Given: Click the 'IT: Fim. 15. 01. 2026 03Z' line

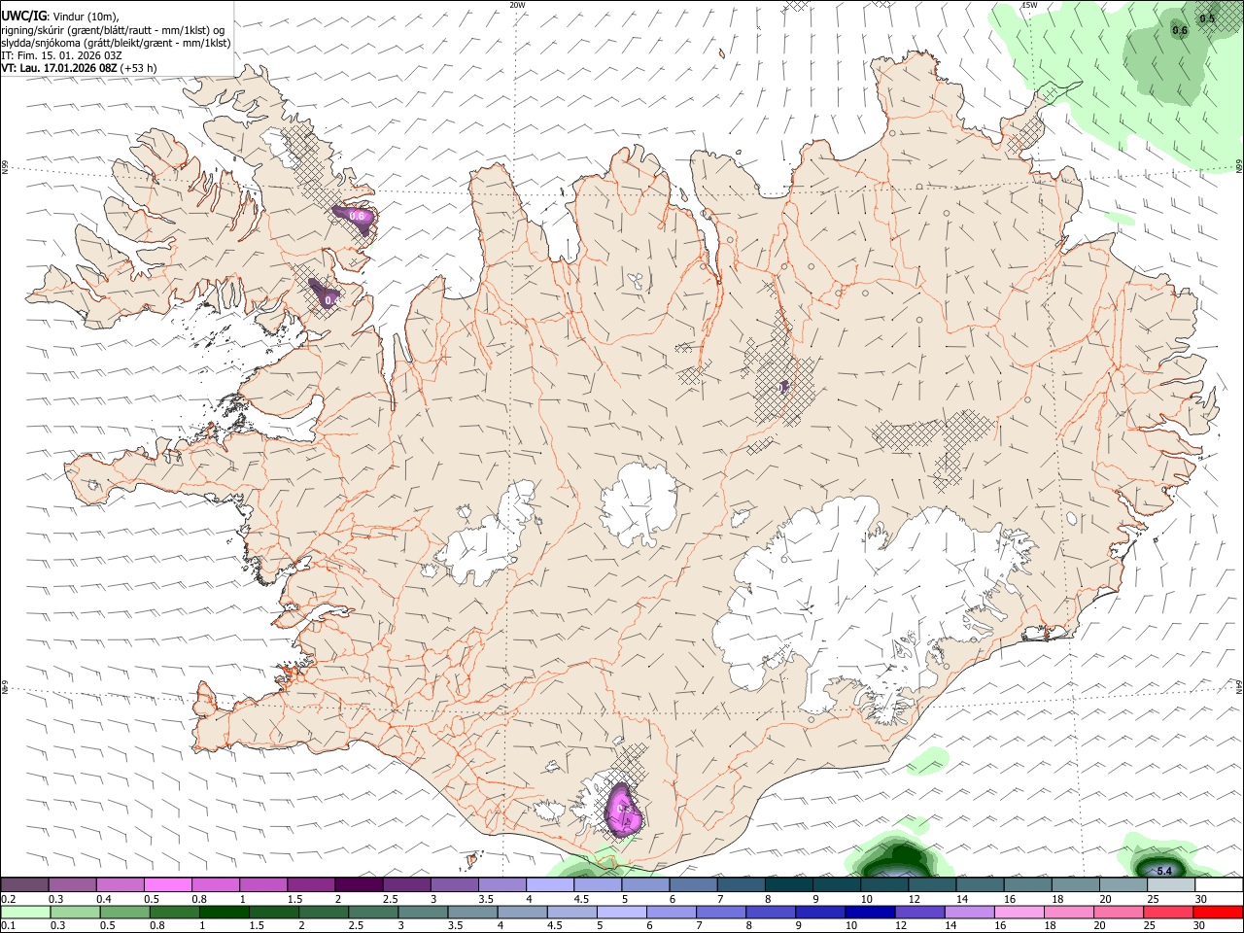Looking at the screenshot, I should 62,55.
